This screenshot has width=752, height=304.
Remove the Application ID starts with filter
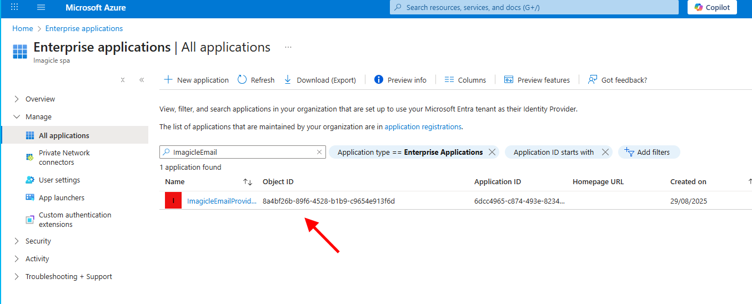[x=605, y=152]
